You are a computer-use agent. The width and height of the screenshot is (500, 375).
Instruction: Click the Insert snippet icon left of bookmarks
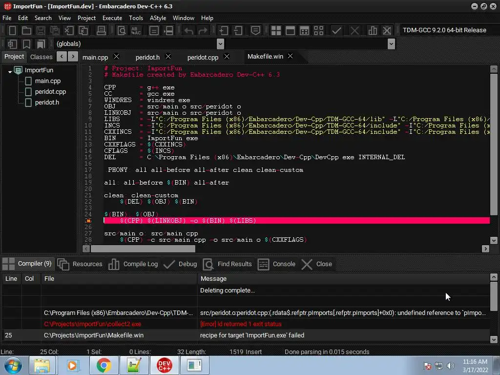coord(12,44)
